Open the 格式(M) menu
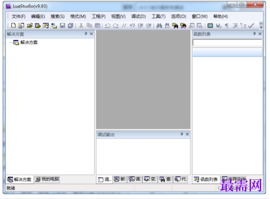 (x=78, y=16)
